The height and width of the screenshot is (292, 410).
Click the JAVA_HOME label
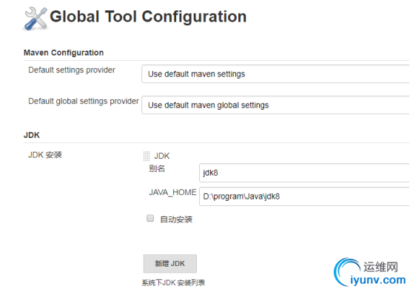tap(172, 193)
